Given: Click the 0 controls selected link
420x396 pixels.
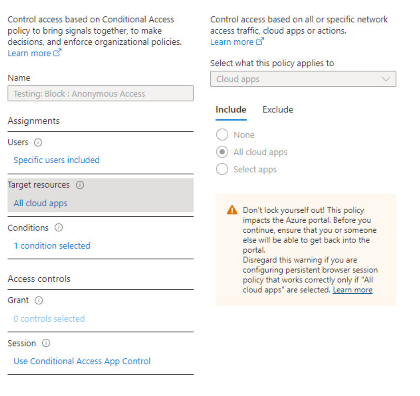Looking at the screenshot, I should [x=49, y=319].
